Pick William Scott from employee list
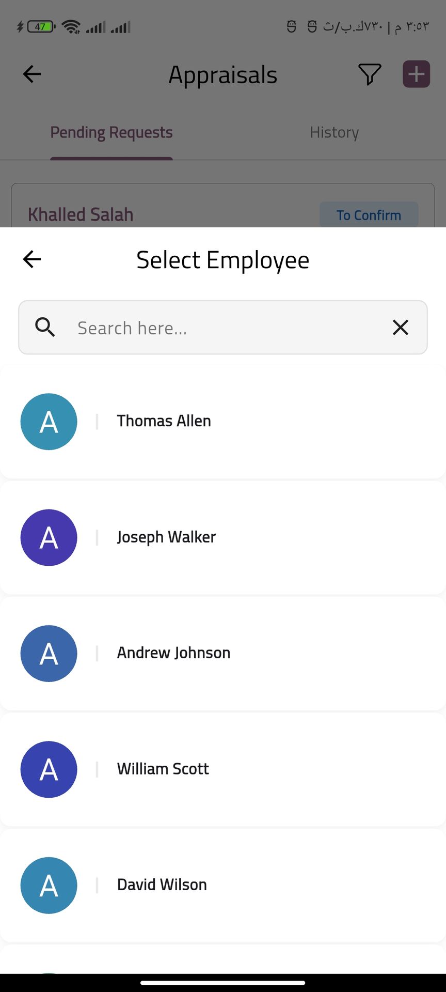The width and height of the screenshot is (446, 992). click(163, 769)
